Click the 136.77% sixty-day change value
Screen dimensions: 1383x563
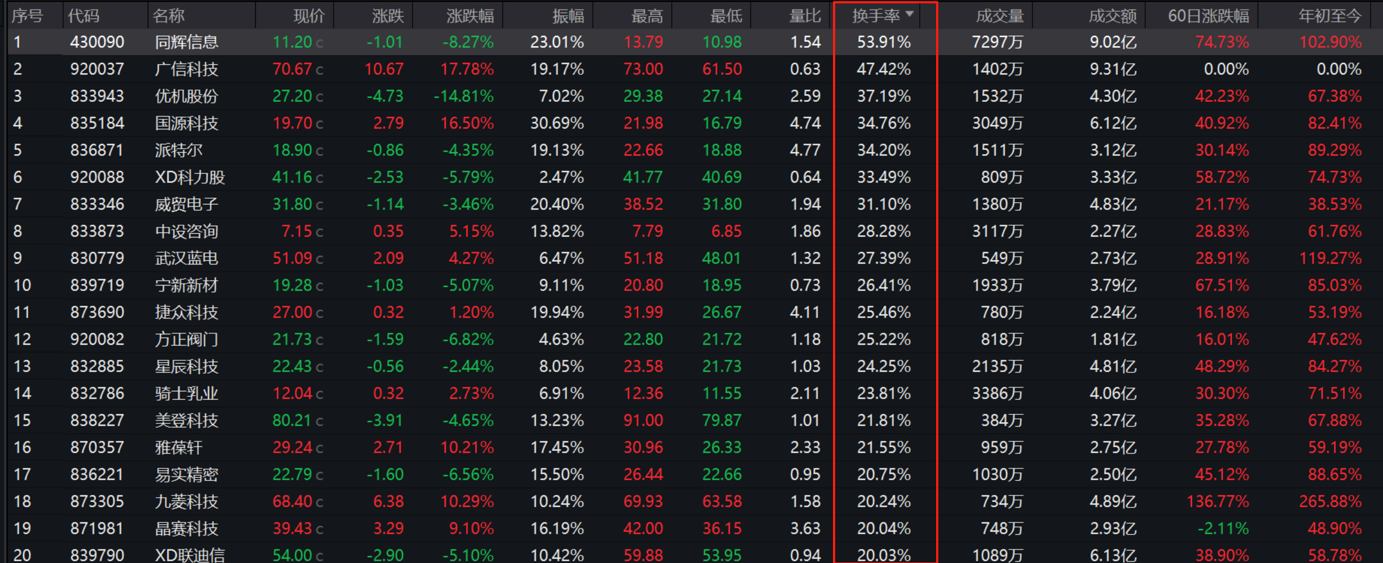(x=1218, y=502)
